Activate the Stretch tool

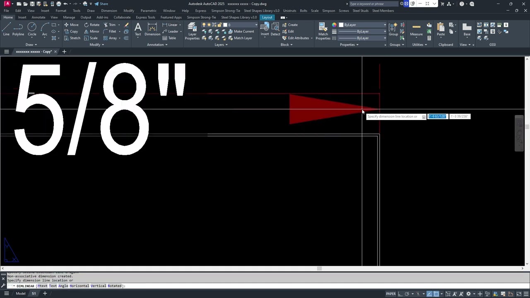tap(72, 38)
